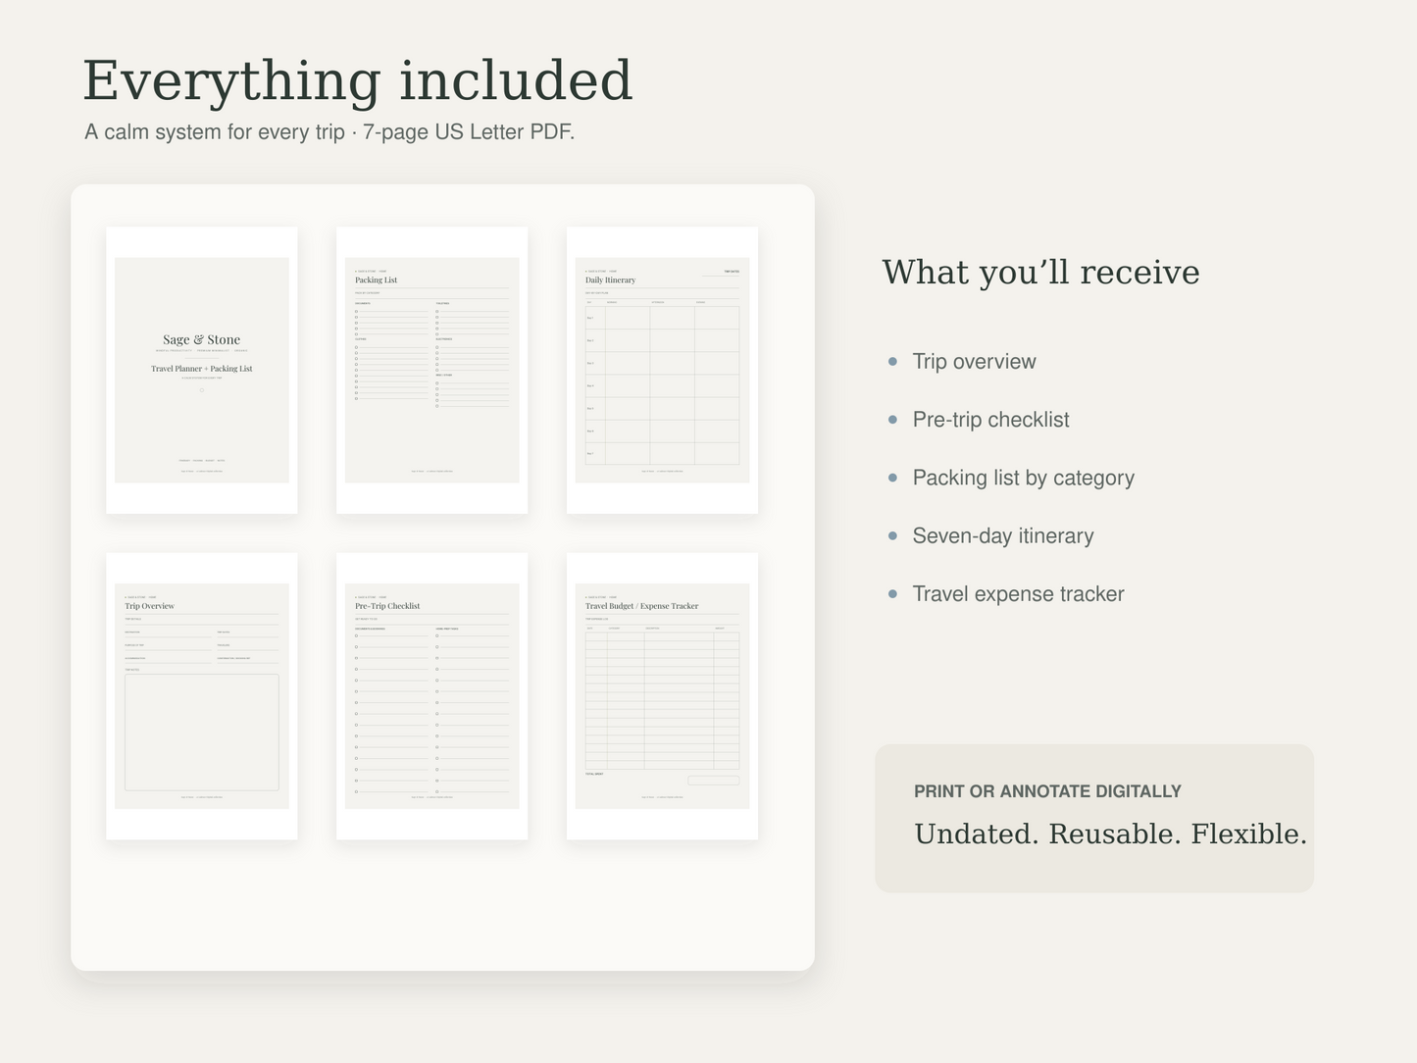Click the Undated. Reusable. Flexible. tagline
Screen dimensions: 1417x1063
point(1110,835)
